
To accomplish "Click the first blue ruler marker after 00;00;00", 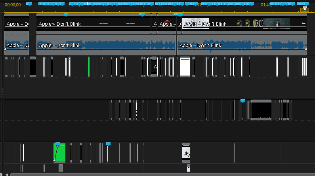I will click(29, 4).
